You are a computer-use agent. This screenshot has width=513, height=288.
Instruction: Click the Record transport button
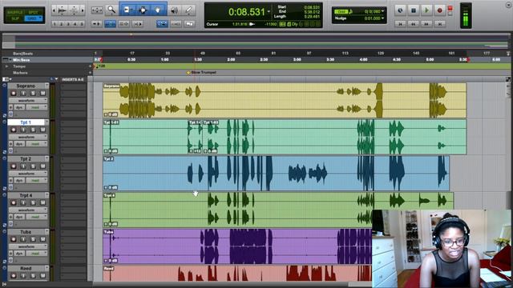click(x=440, y=10)
